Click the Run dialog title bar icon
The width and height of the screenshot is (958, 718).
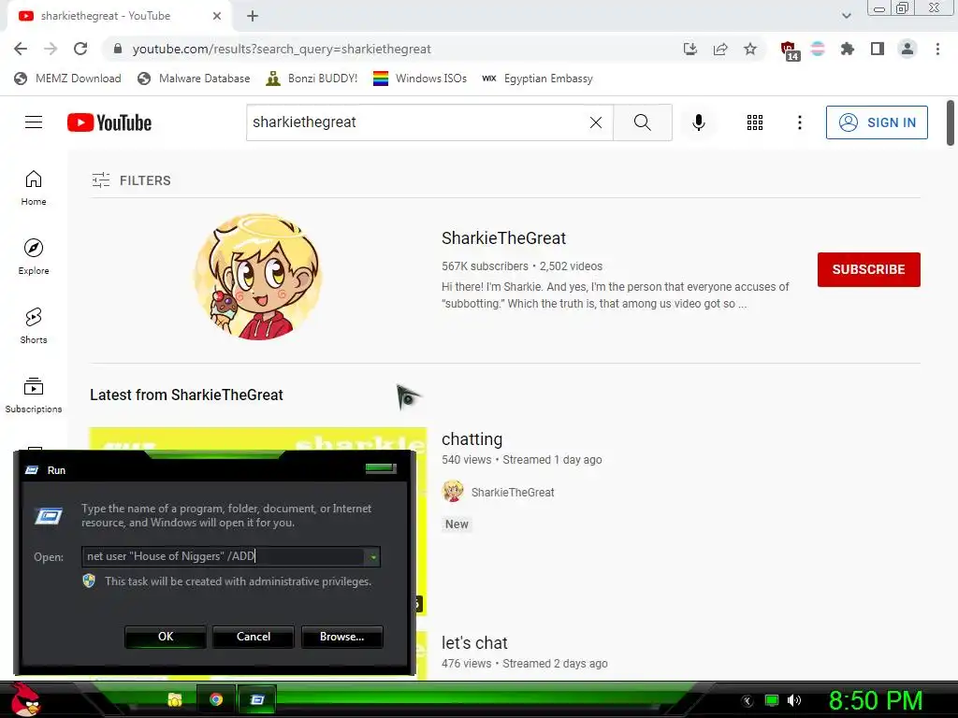coord(32,469)
